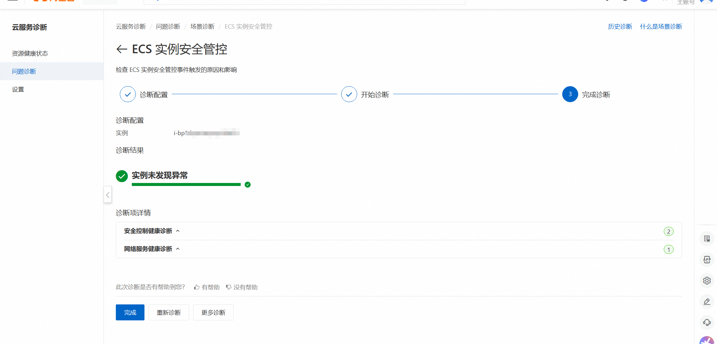
Task: Click the badge 1 on 网络服务健康诊断
Action: pos(669,249)
